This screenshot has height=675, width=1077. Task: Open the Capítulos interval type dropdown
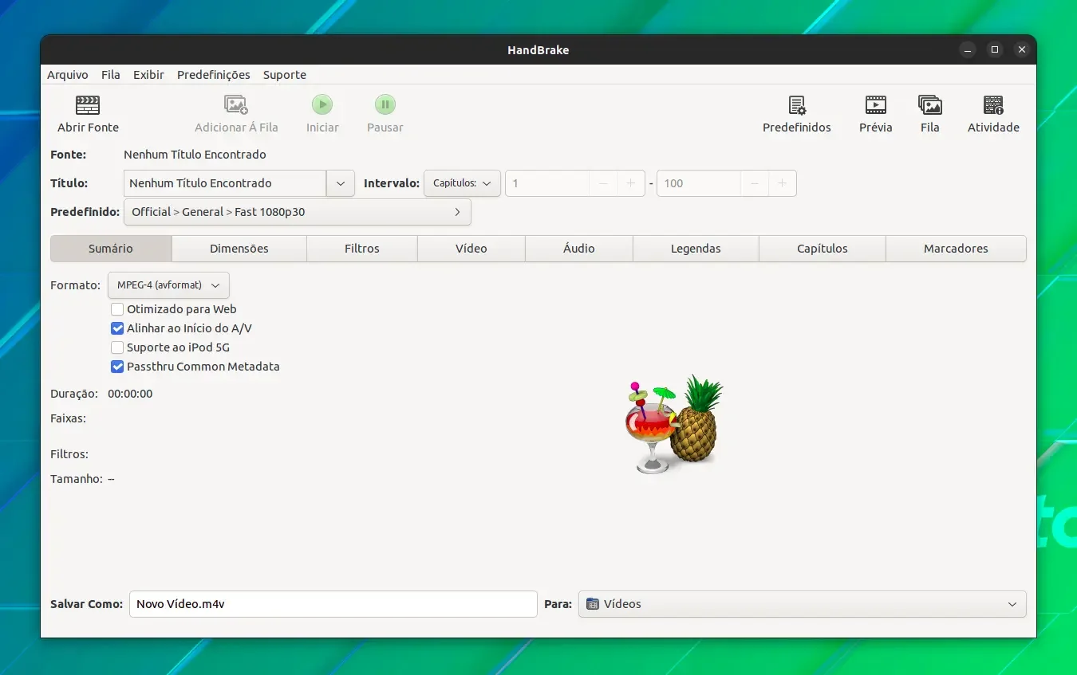pos(462,183)
